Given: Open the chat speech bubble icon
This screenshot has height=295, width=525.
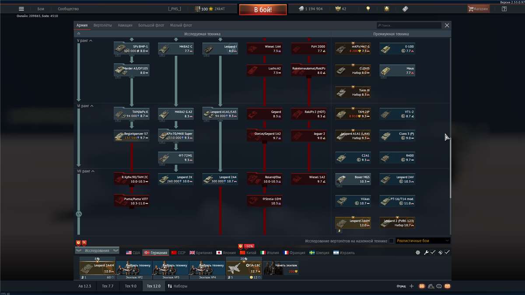Looking at the screenshot, I should coord(439,286).
